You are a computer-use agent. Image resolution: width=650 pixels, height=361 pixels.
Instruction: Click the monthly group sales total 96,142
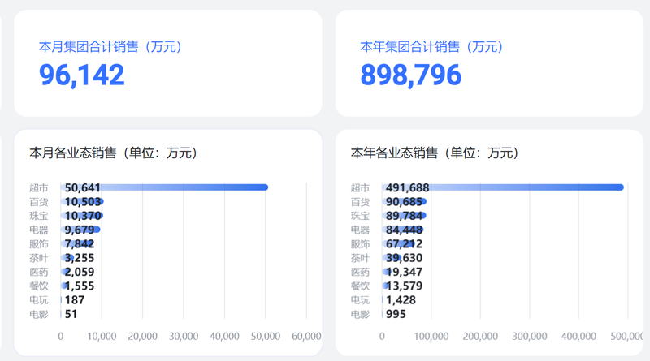tap(82, 75)
